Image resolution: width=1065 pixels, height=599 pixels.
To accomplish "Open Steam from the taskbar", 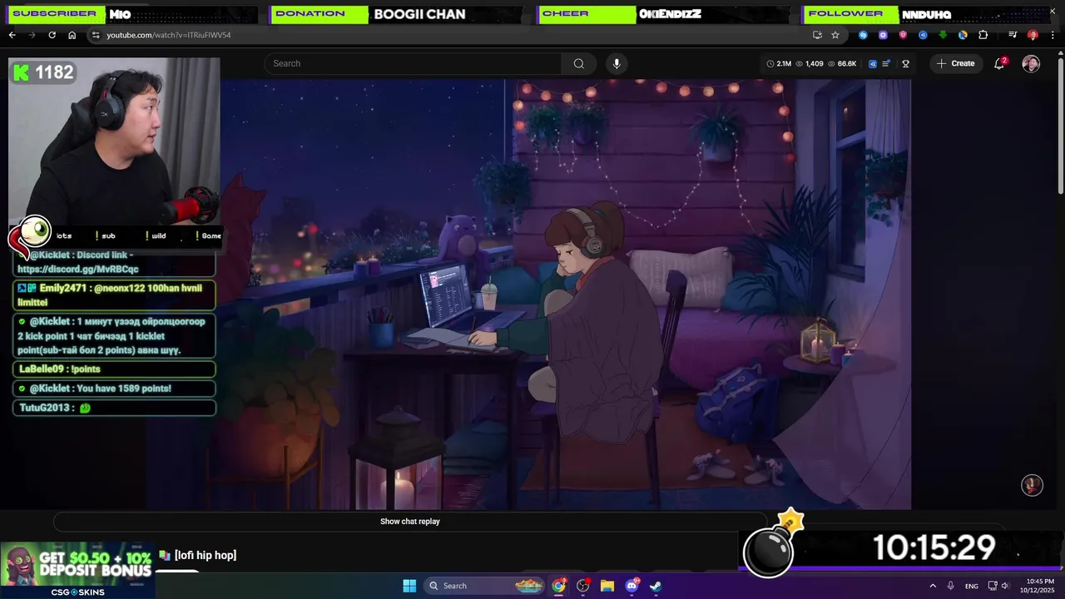I will click(x=656, y=586).
